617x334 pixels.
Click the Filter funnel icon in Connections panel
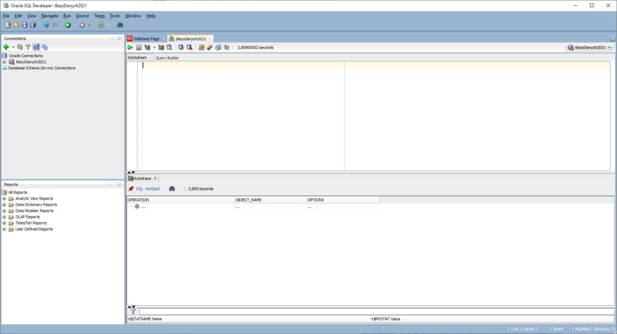(x=28, y=47)
